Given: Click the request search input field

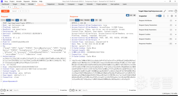Looking at the screenshot, I should [36, 90].
